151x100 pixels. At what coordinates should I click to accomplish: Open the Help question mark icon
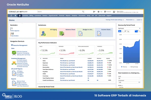98,12
